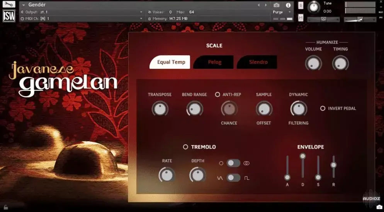Select the Pelog scale tab
This screenshot has width=384, height=212.
click(213, 62)
